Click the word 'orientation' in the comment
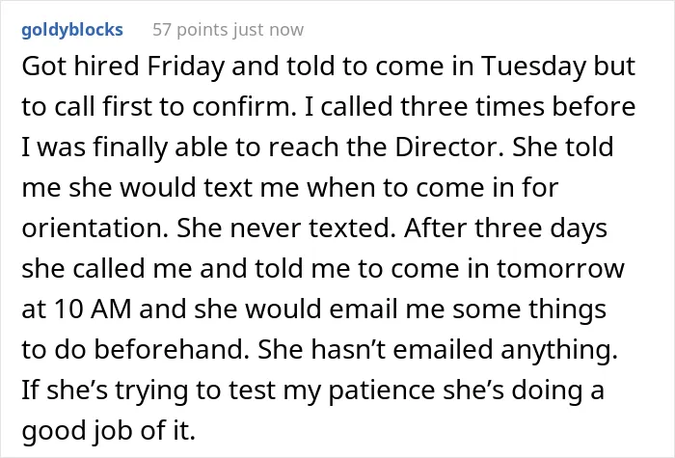 [94, 229]
